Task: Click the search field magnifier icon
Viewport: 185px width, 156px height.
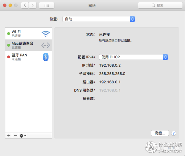Action: (x=153, y=5)
